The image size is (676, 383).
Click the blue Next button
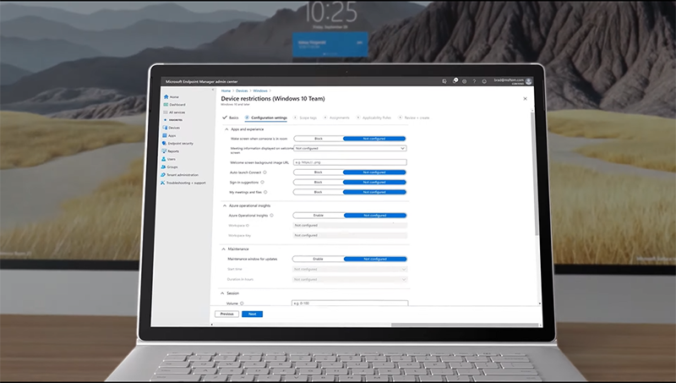coord(252,314)
